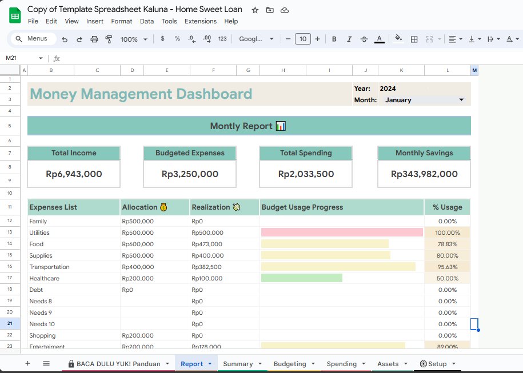Open the Help menu
Image resolution: width=523 pixels, height=373 pixels.
coord(231,21)
